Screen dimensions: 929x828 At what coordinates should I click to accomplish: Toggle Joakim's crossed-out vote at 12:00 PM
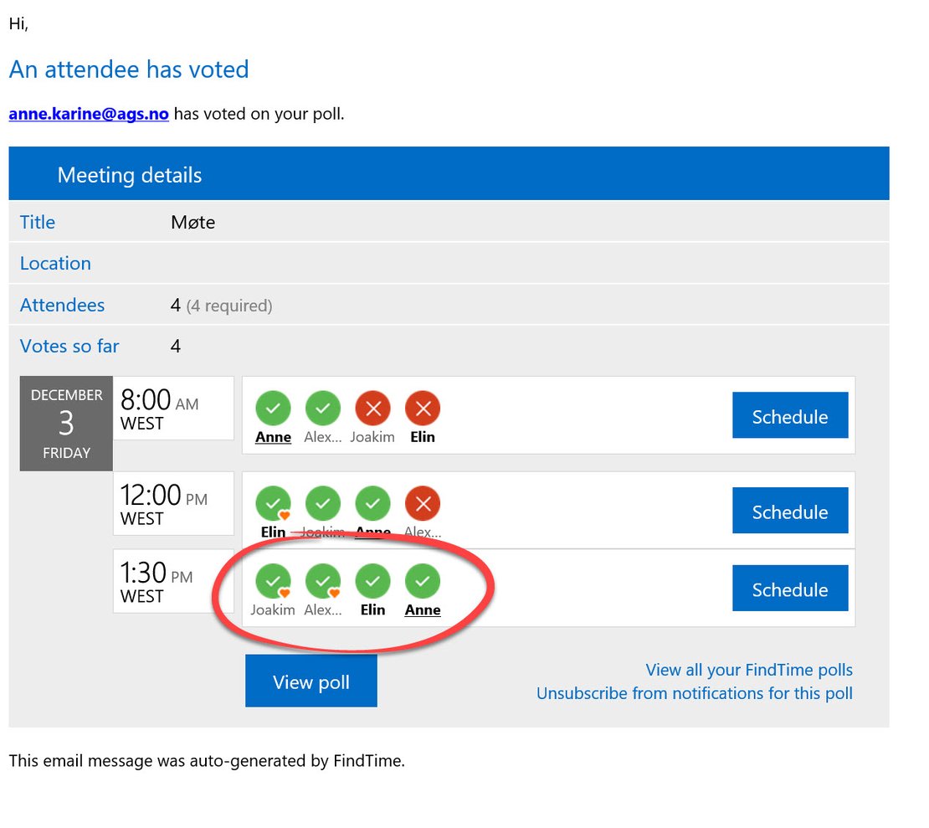[x=323, y=503]
